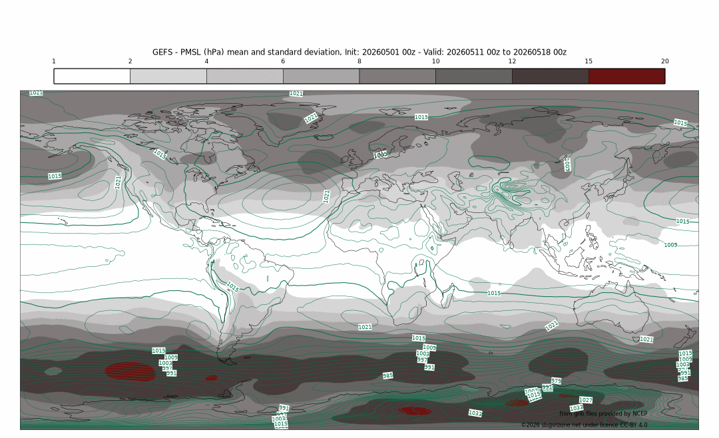Click the sb@irizone.net copyright credit text

tap(585, 425)
